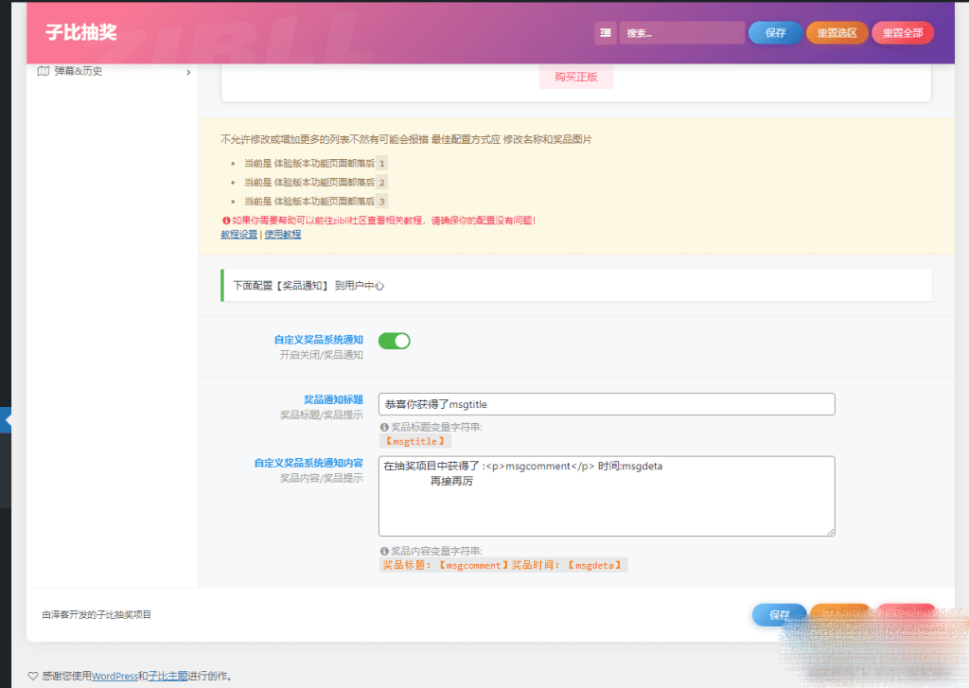
Task: Click the pink 购买正版 button
Action: pyautogui.click(x=575, y=78)
